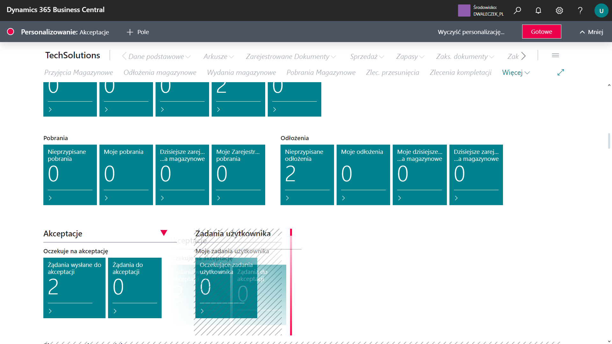612x344 pixels.
Task: Click the scrollbar down arrow
Action: pyautogui.click(x=609, y=341)
